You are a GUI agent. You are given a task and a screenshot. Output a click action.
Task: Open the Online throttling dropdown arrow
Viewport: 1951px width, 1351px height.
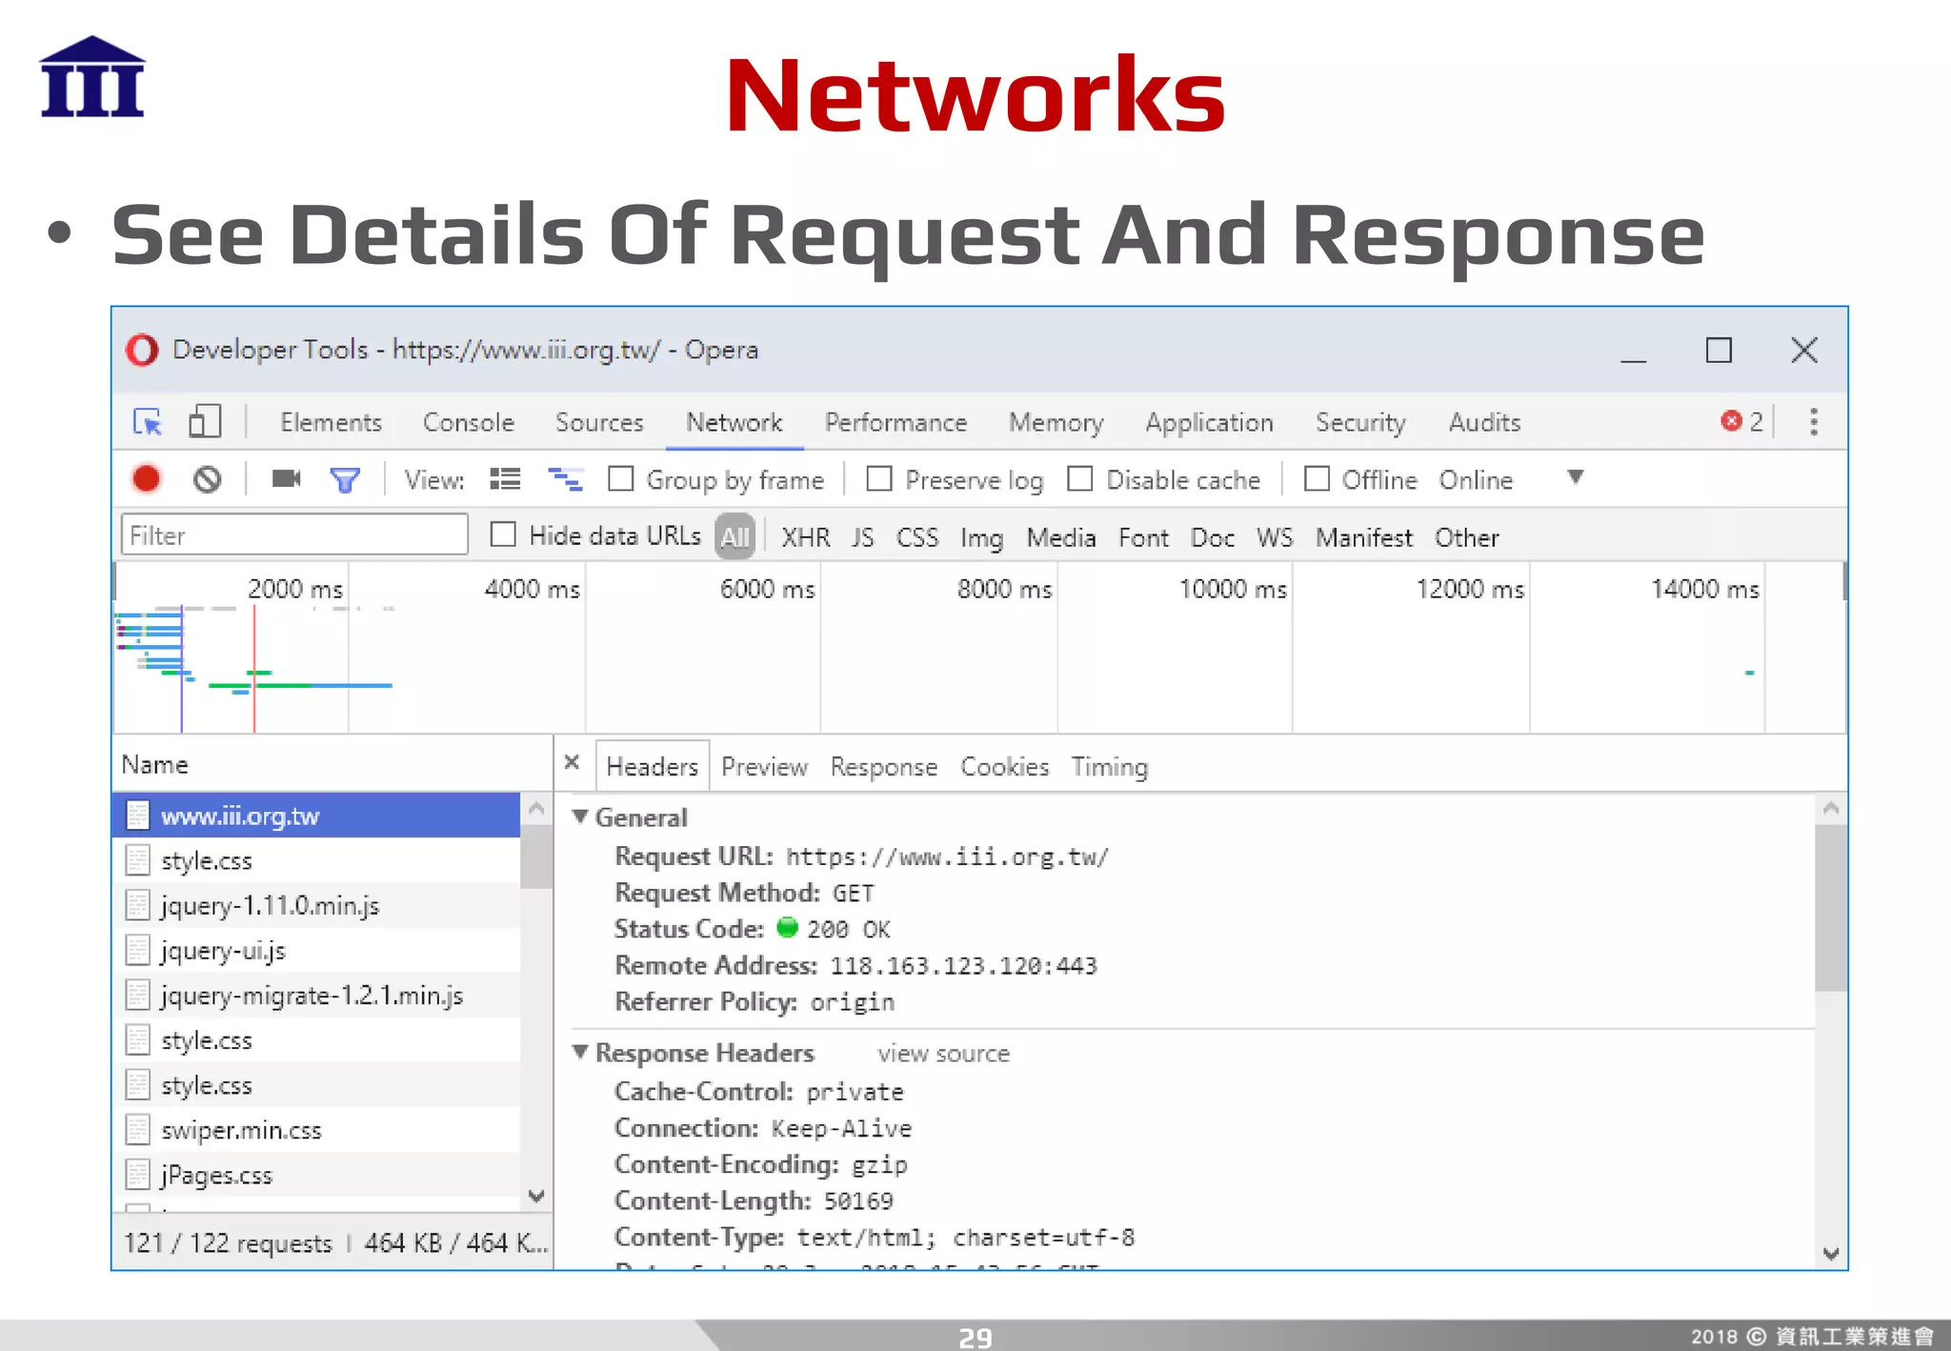tap(1575, 477)
